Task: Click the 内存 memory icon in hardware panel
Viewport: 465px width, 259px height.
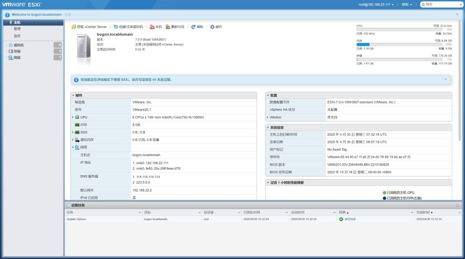Action: click(x=77, y=125)
